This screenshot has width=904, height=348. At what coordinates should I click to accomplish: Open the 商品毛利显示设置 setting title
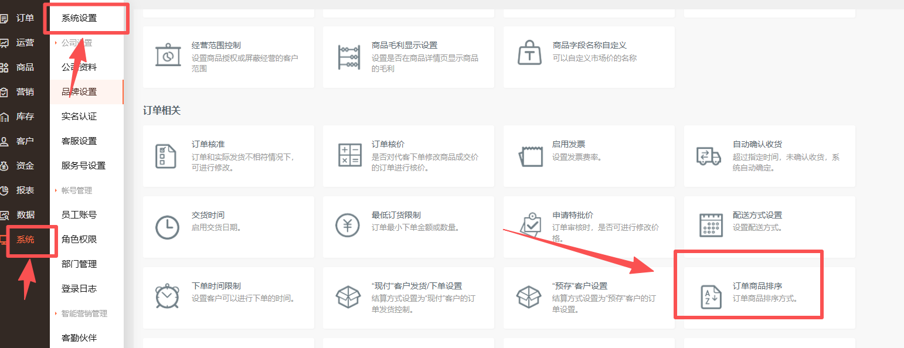405,45
